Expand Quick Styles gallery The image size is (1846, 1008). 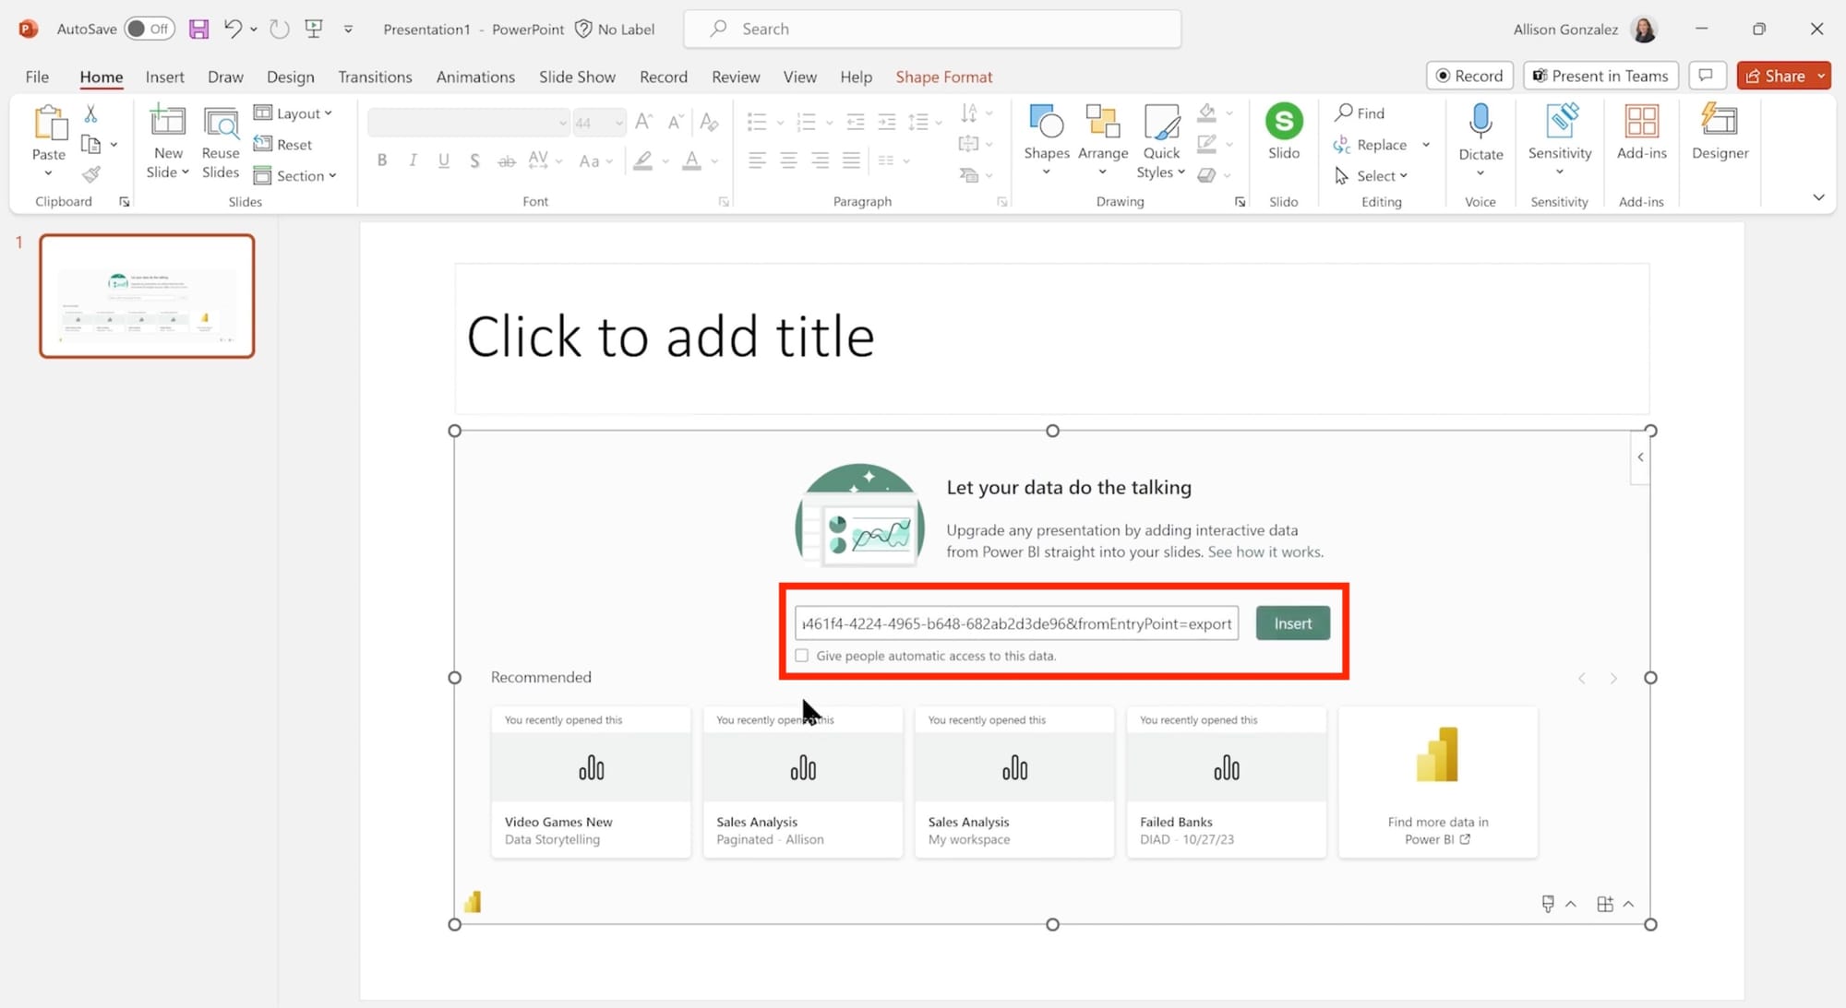1161,142
